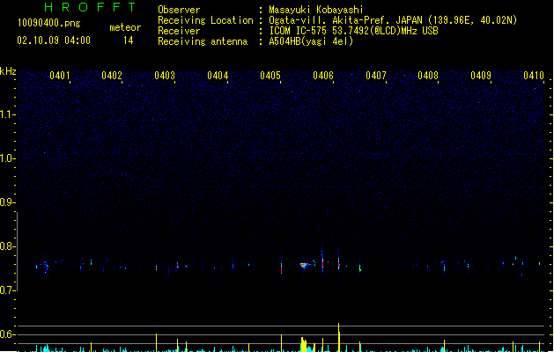Image resolution: width=554 pixels, height=352 pixels.
Task: Click the date 02.10.09 04:00
Action: pyautogui.click(x=54, y=40)
